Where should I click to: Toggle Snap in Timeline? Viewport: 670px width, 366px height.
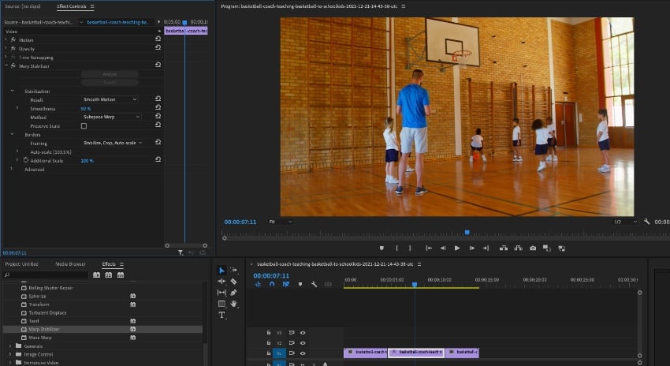click(272, 284)
